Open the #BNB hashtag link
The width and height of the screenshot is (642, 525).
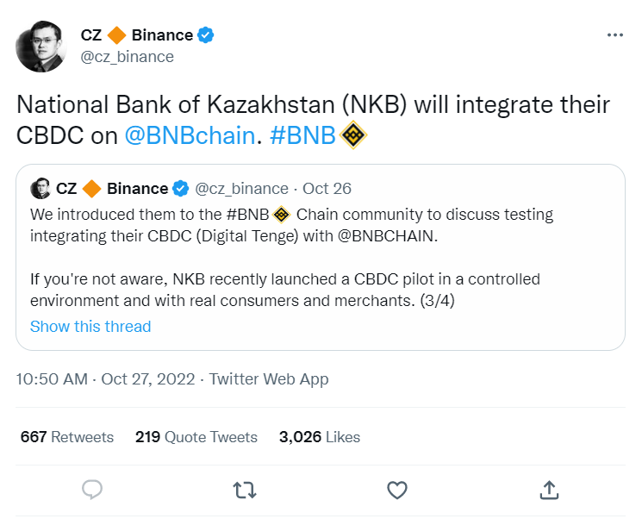point(303,136)
